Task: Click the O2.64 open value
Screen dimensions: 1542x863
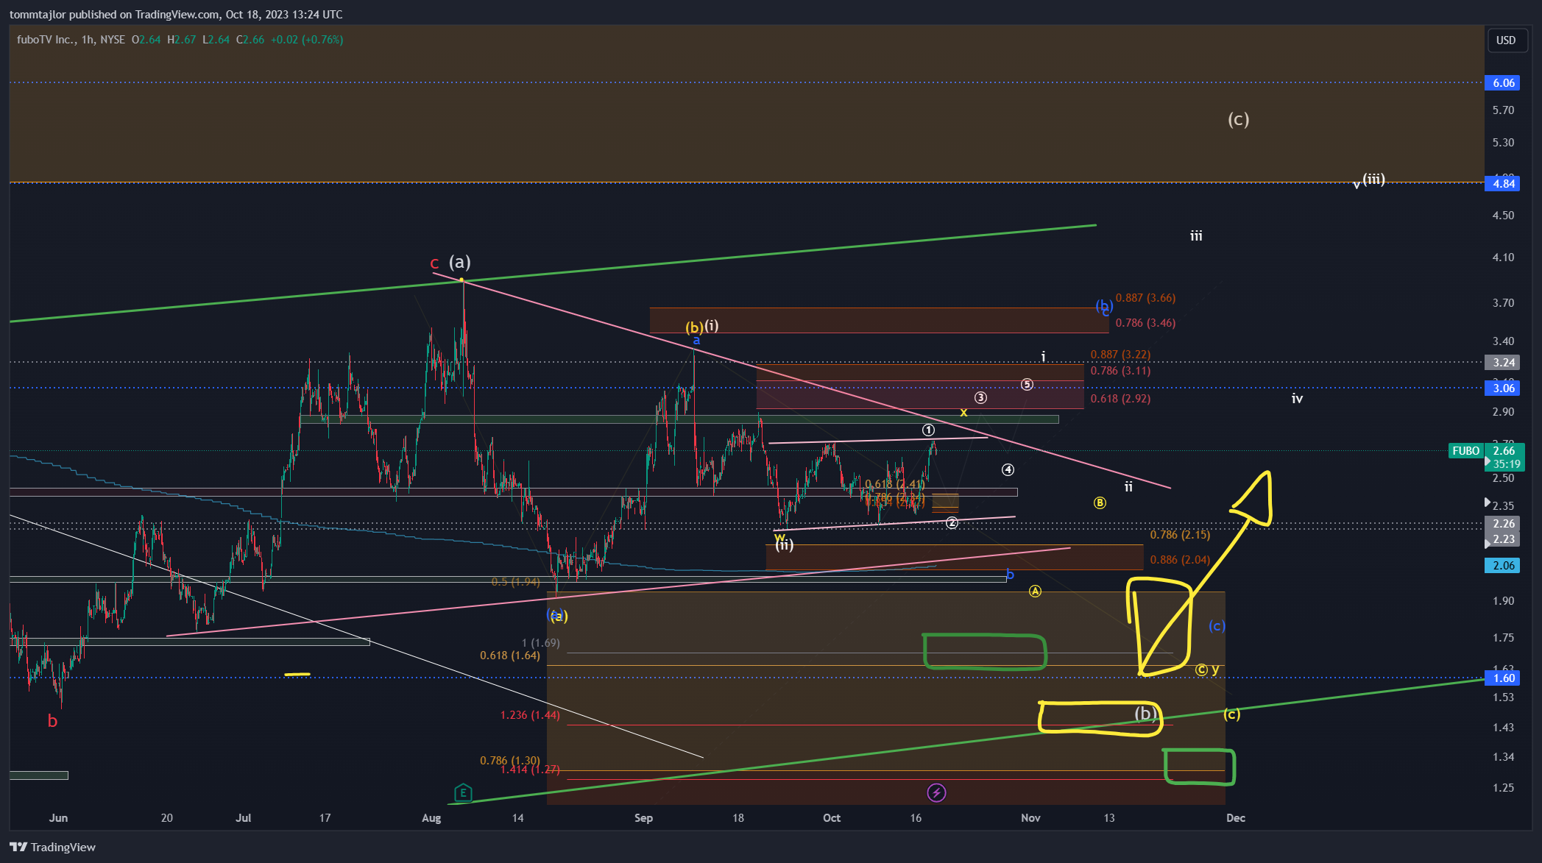Action: click(146, 40)
